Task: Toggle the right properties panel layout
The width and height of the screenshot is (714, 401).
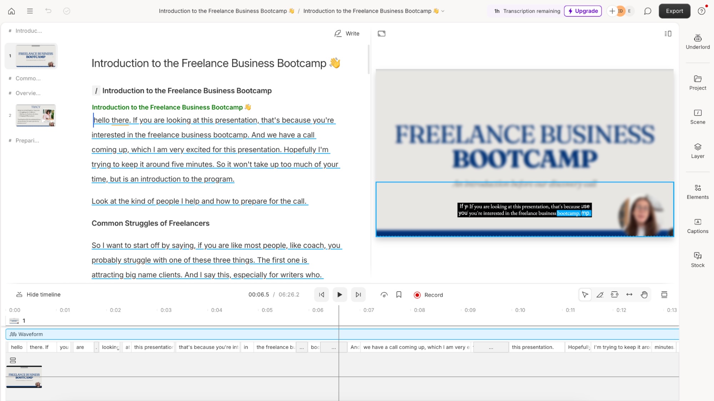Action: click(668, 33)
